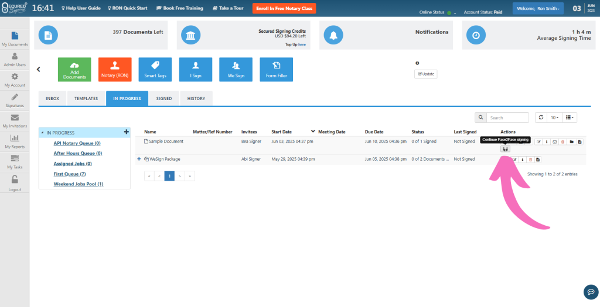Switch to the Signed tab
600x307 pixels.
click(x=164, y=98)
